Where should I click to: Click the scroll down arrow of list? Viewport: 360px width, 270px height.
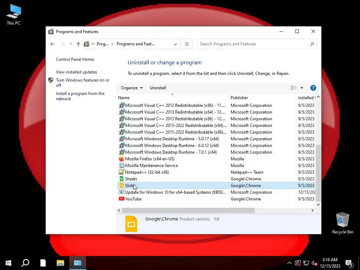[x=318, y=204]
